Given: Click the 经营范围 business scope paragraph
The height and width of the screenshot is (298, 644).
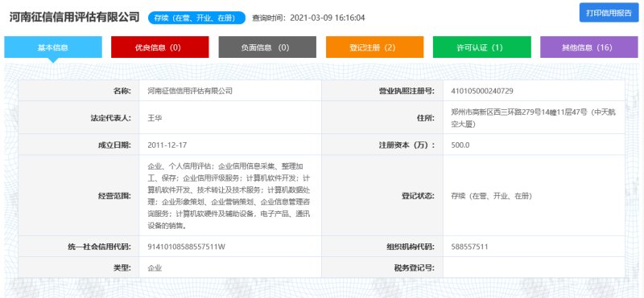Looking at the screenshot, I should coord(229,195).
